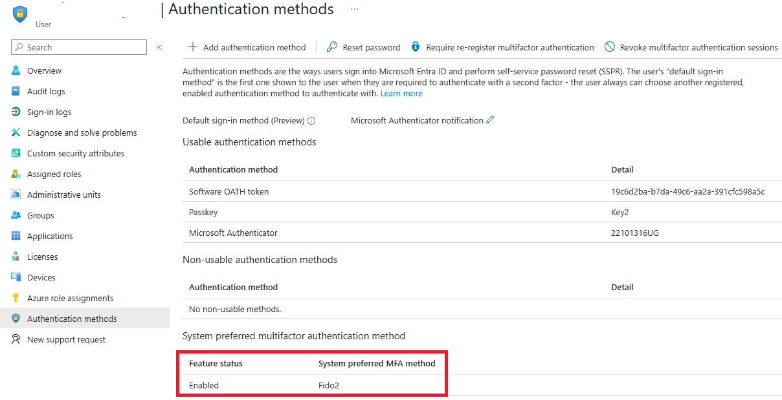Open the ellipsis menu beside the page title
The image size is (782, 400).
click(x=355, y=9)
